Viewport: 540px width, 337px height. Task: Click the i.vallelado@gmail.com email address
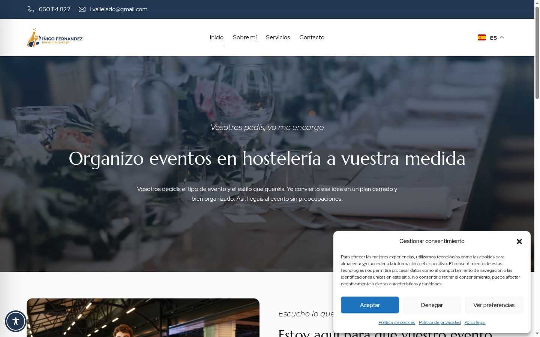118,9
